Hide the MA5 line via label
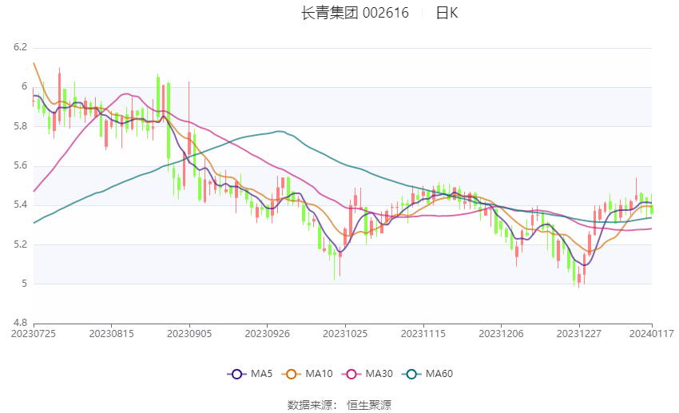The height and width of the screenshot is (413, 679). point(261,374)
